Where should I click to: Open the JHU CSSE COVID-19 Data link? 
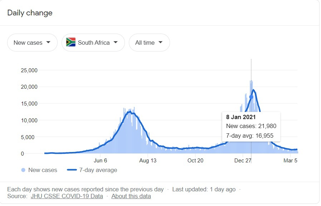pyautogui.click(x=67, y=196)
